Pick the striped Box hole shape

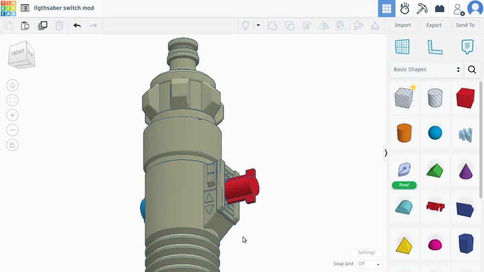[404, 98]
